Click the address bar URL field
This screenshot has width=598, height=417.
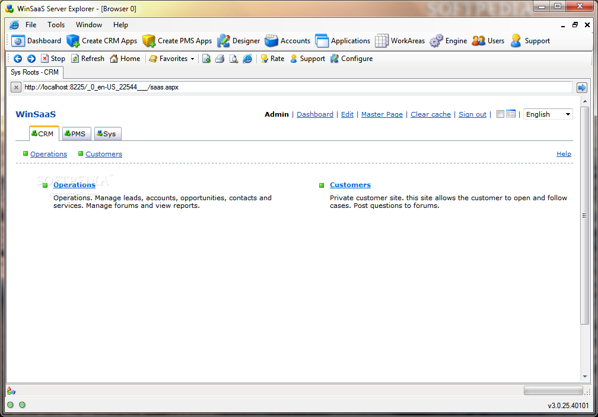click(x=297, y=87)
